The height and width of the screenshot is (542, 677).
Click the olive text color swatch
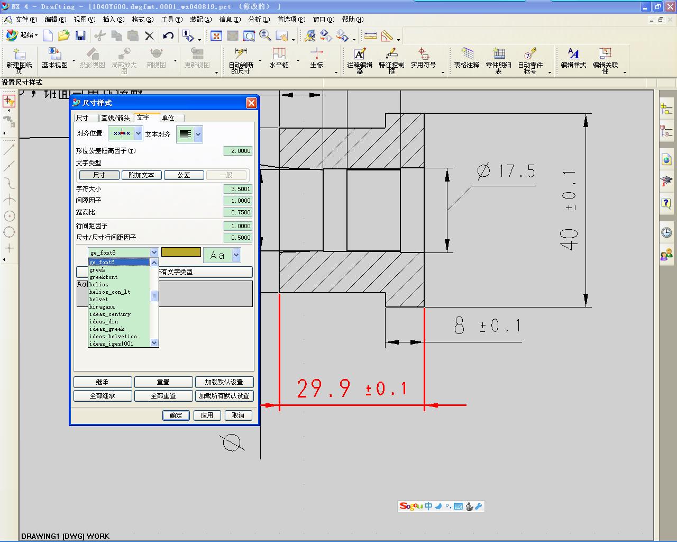(181, 252)
